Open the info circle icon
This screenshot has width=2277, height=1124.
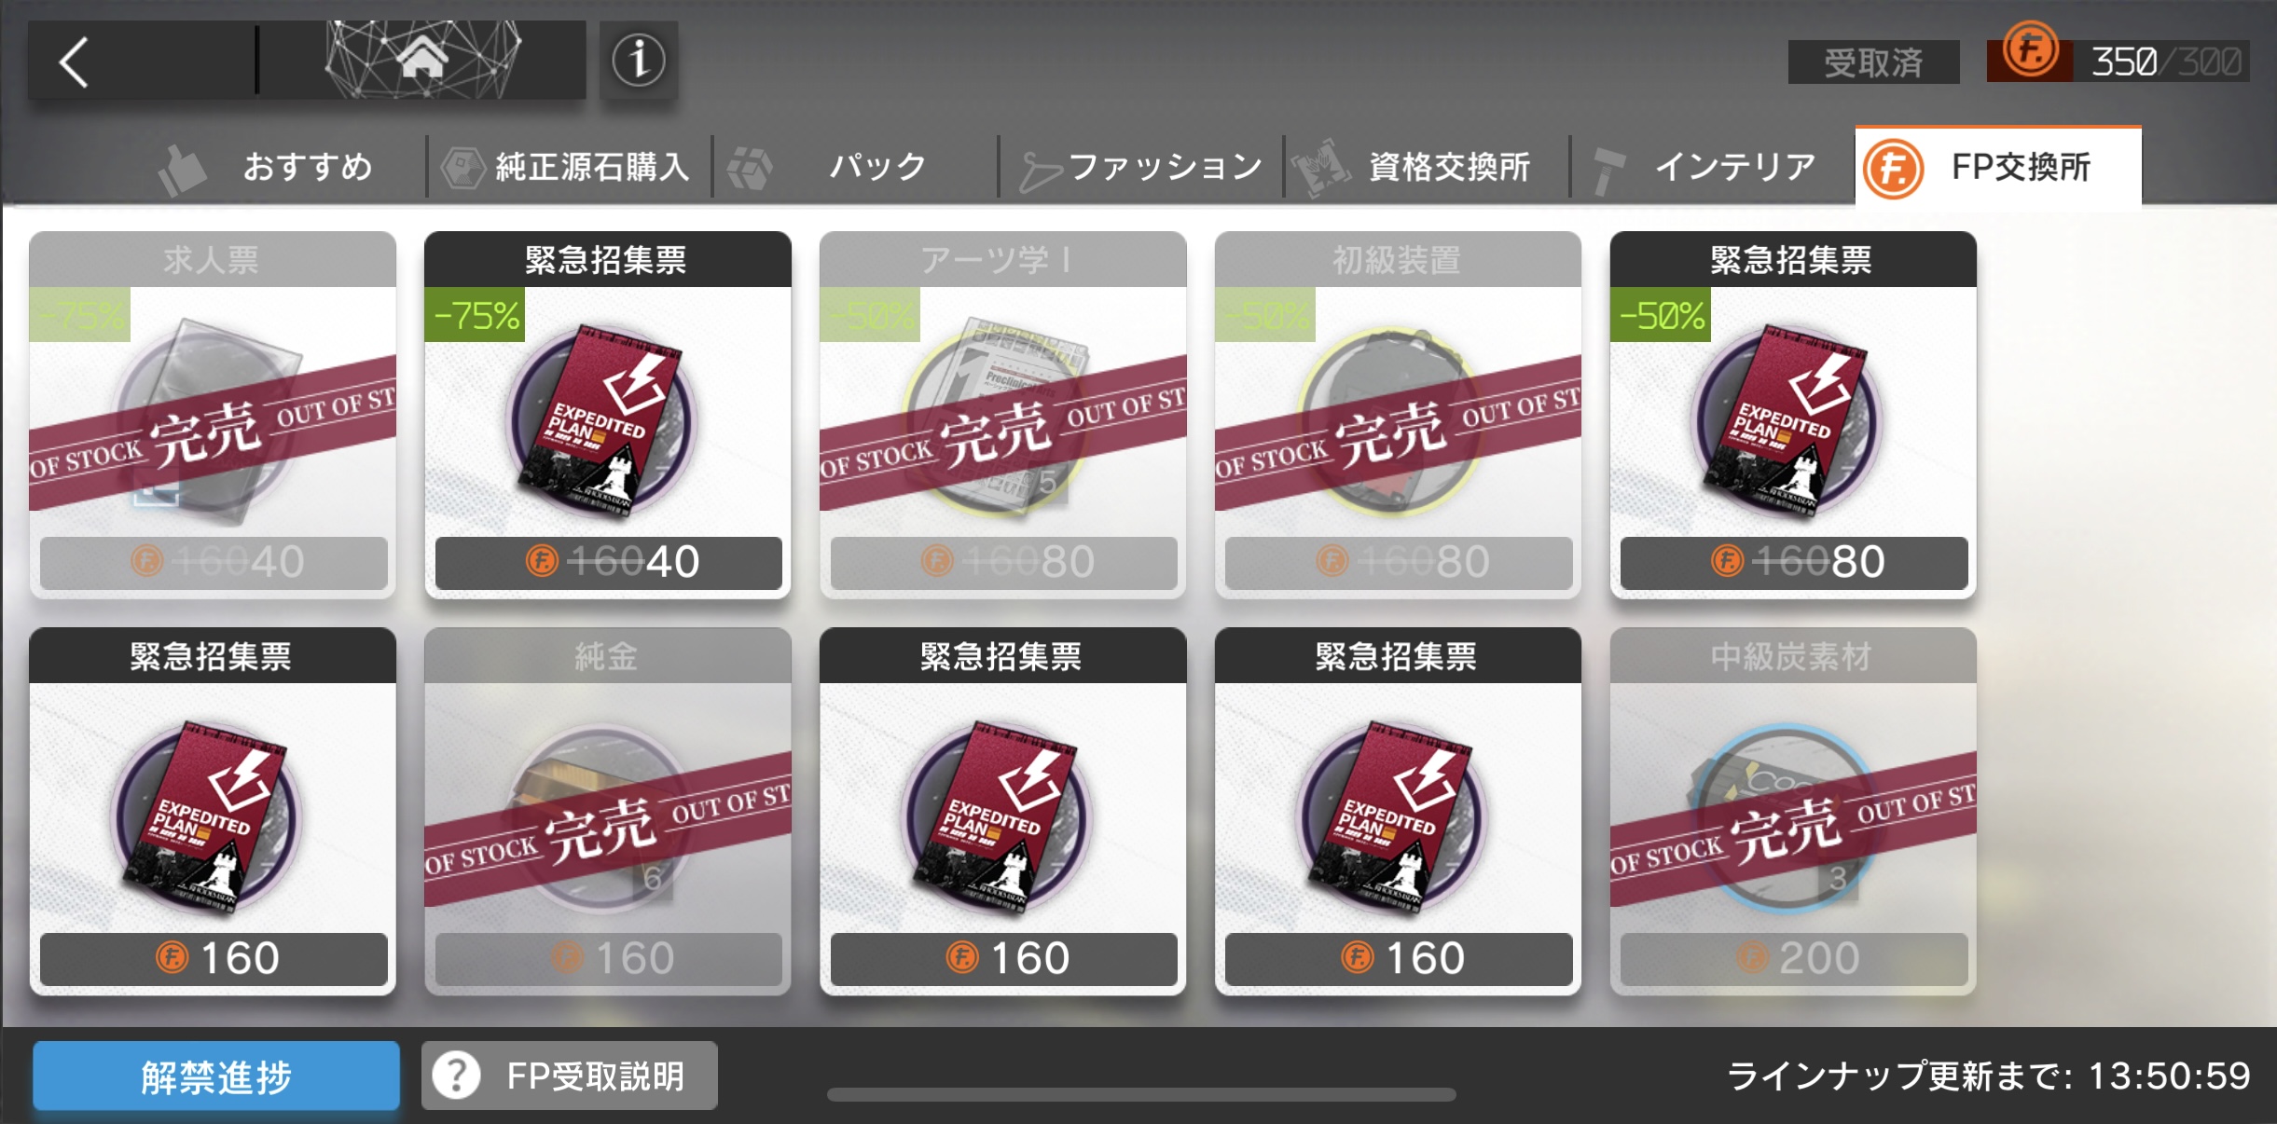pos(639,61)
